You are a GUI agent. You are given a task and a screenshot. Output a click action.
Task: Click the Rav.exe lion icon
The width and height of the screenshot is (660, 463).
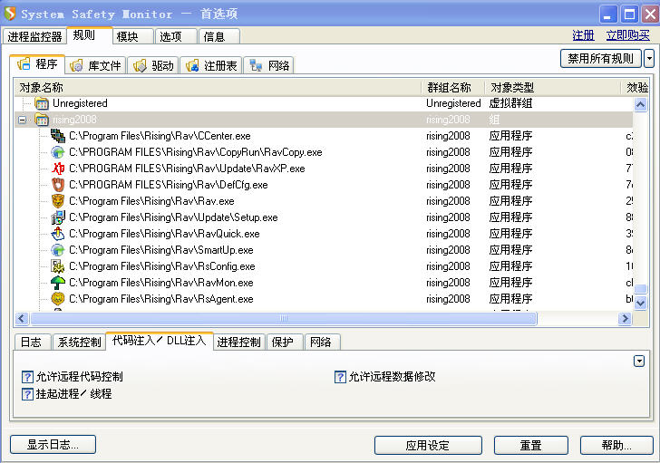tap(58, 201)
